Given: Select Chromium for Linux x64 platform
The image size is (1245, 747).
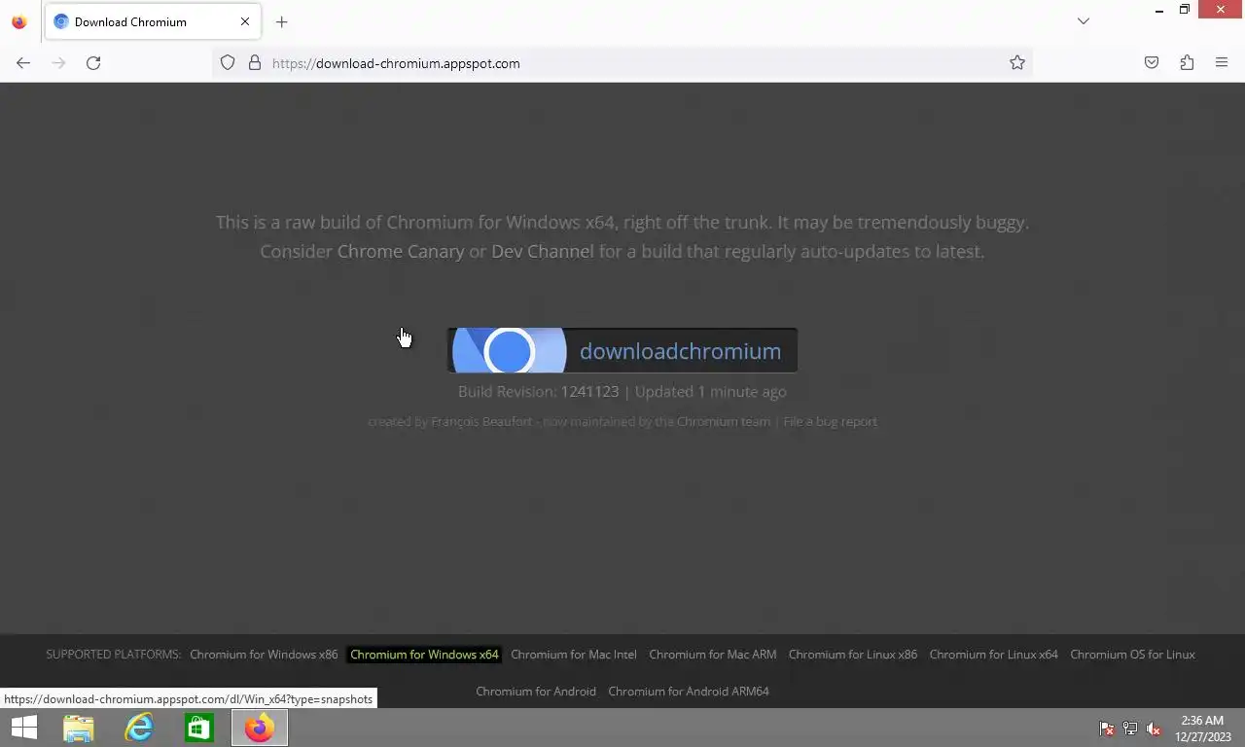Looking at the screenshot, I should [x=994, y=655].
